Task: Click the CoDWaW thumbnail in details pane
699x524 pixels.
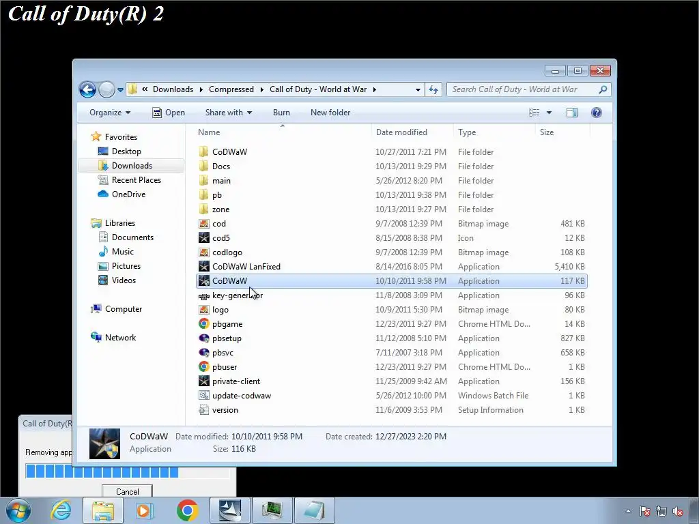Action: click(x=104, y=443)
